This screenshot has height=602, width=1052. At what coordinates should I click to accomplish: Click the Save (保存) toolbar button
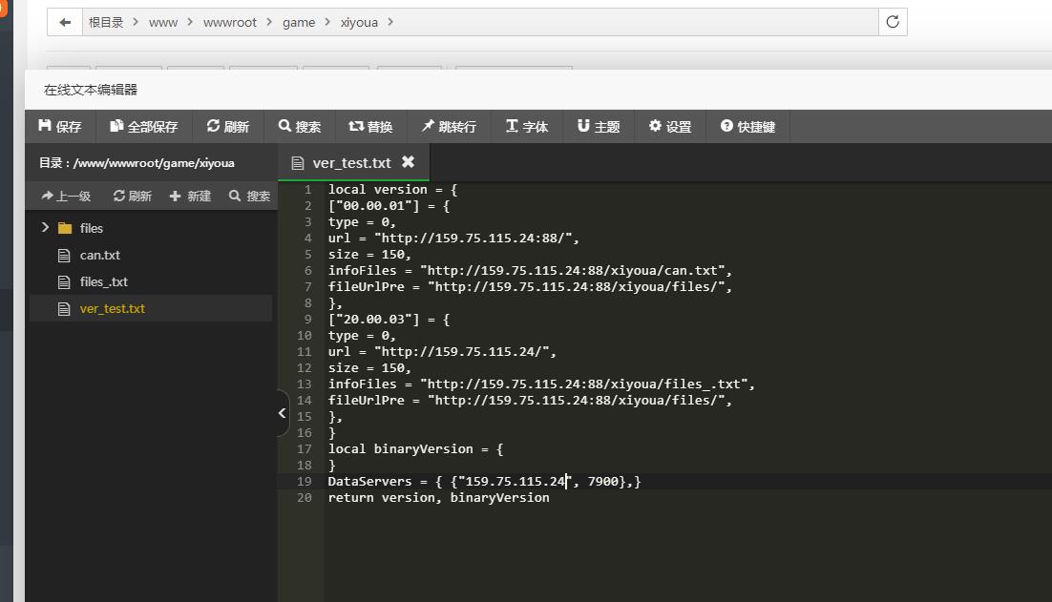click(x=60, y=126)
